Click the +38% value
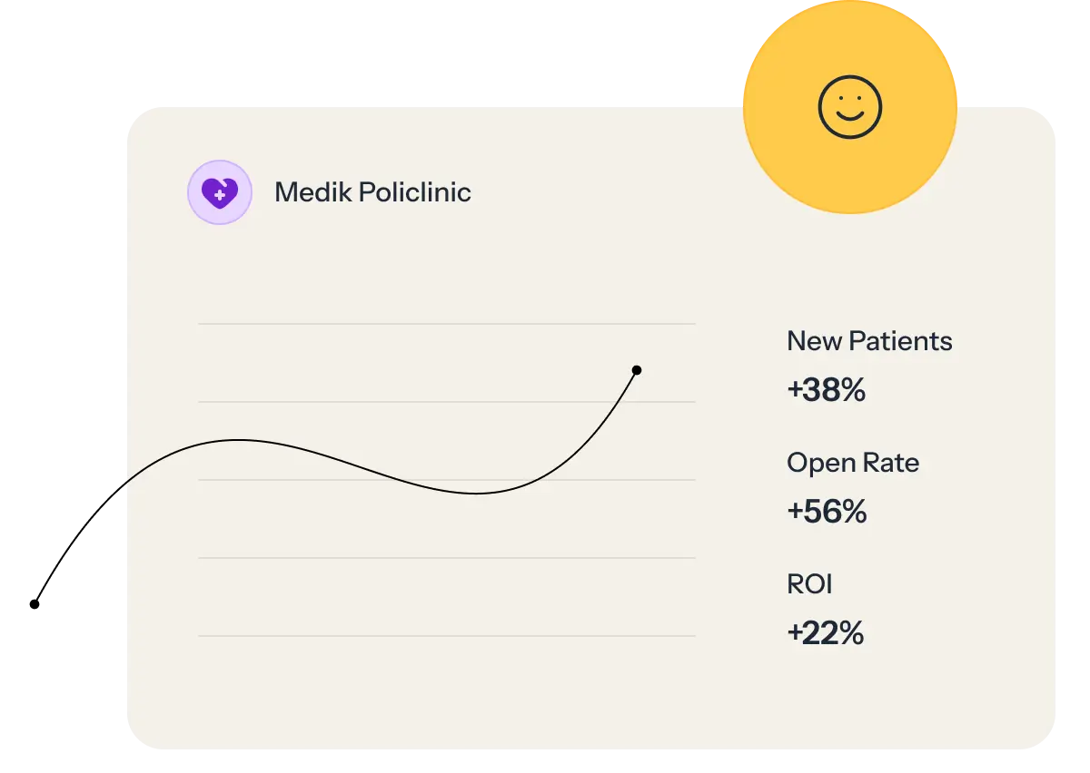Image resolution: width=1090 pixels, height=773 pixels. tap(827, 390)
